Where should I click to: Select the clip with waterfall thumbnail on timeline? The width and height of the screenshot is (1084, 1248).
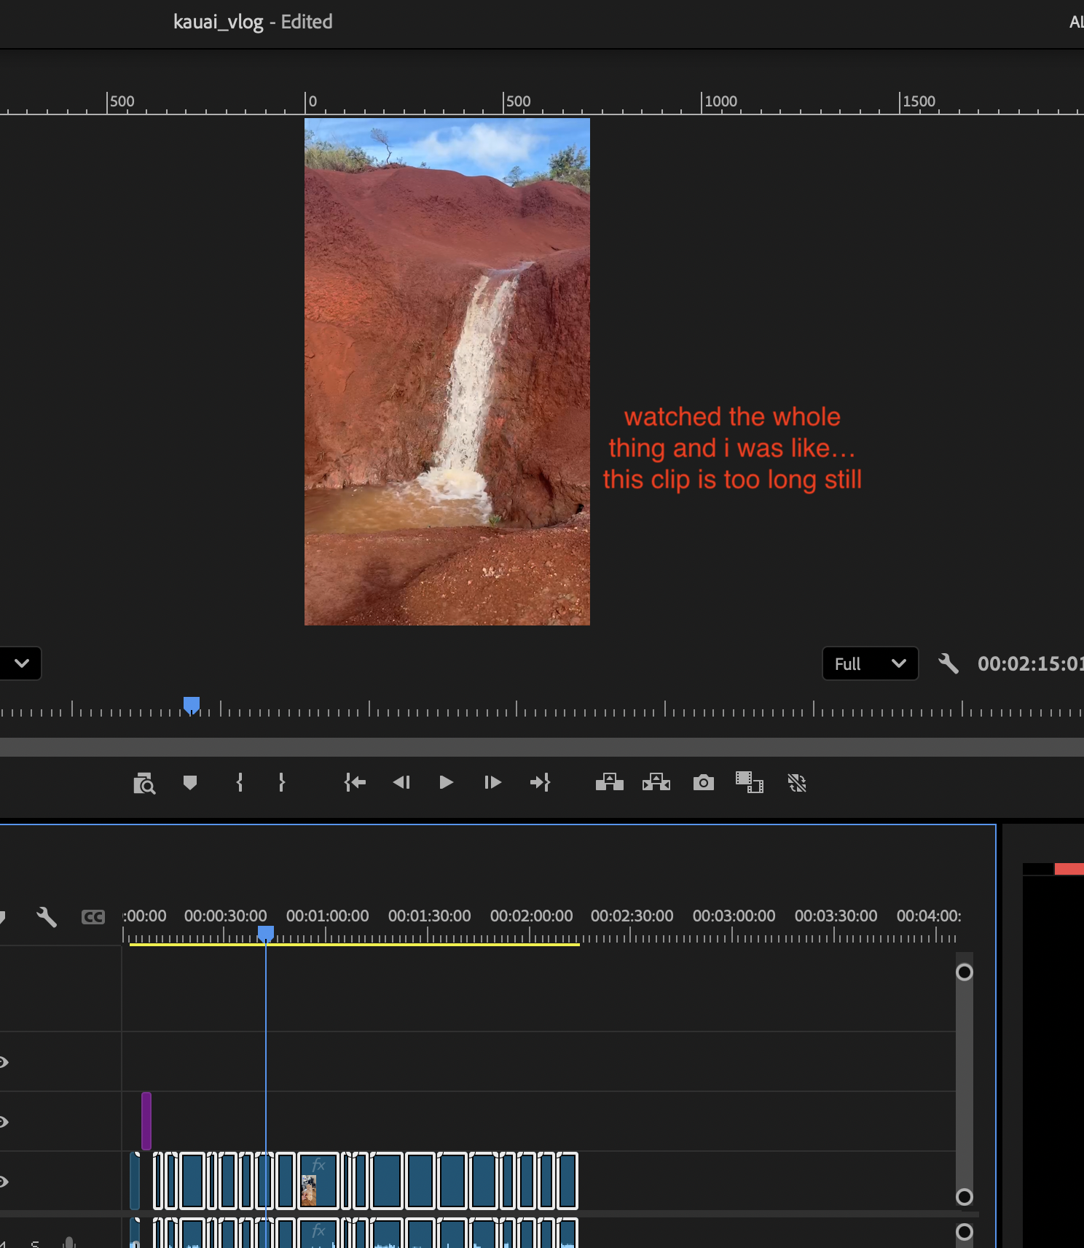click(319, 1181)
